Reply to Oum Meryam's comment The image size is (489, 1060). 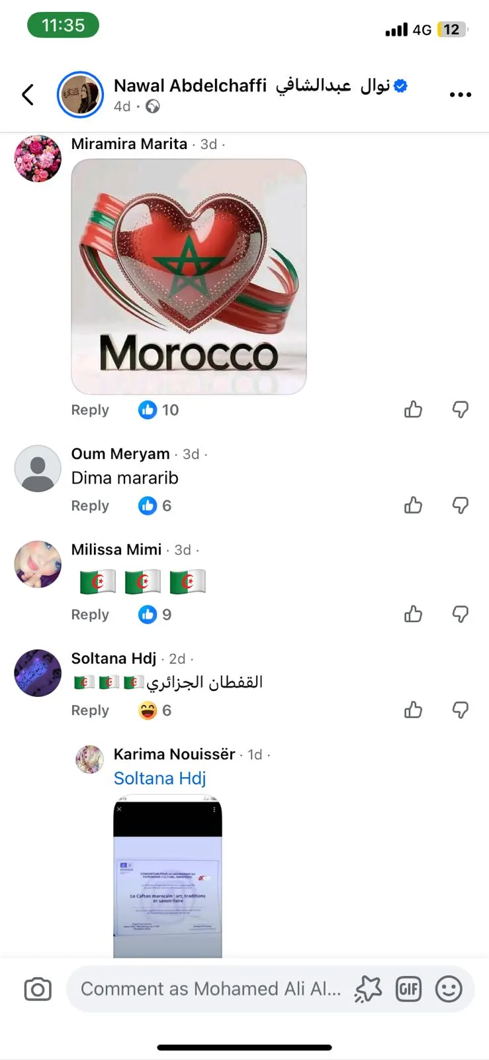90,505
